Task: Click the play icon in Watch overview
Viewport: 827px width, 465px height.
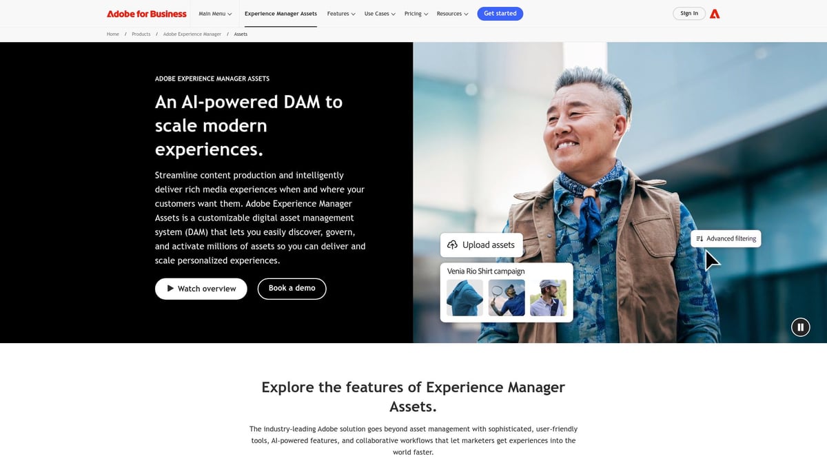Action: pos(170,289)
